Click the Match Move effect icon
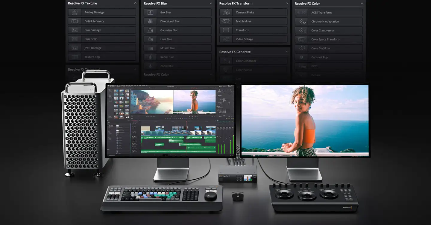 tap(226, 21)
